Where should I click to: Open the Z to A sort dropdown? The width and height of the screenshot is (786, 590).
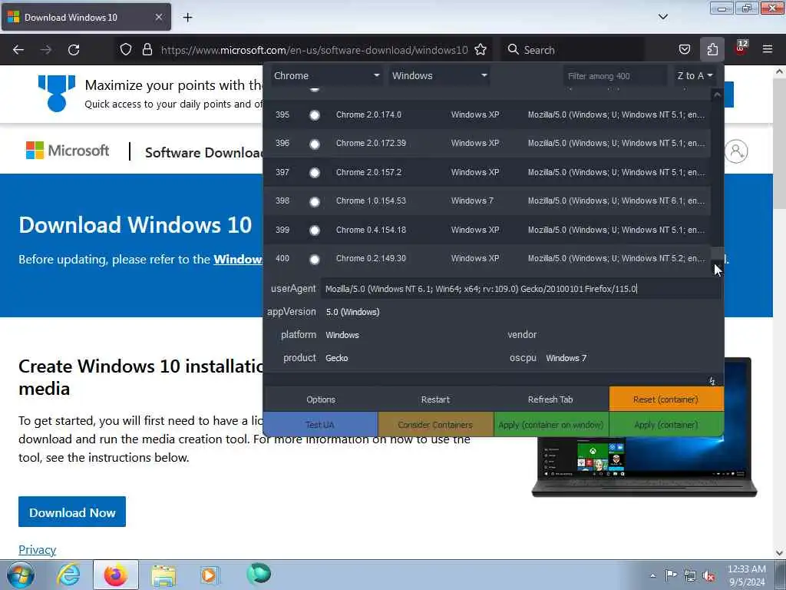click(x=694, y=76)
